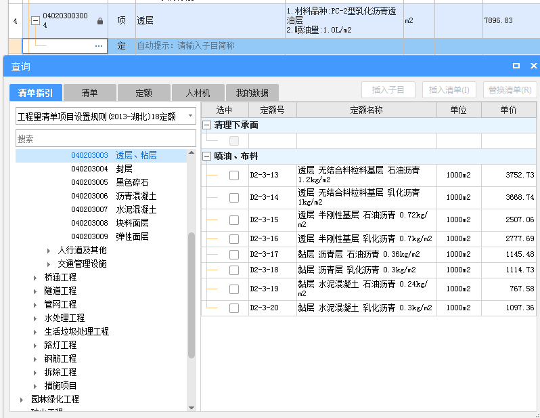The width and height of the screenshot is (540, 418).
Task: Click the tree scrollbar down arrow
Action: click(192, 408)
